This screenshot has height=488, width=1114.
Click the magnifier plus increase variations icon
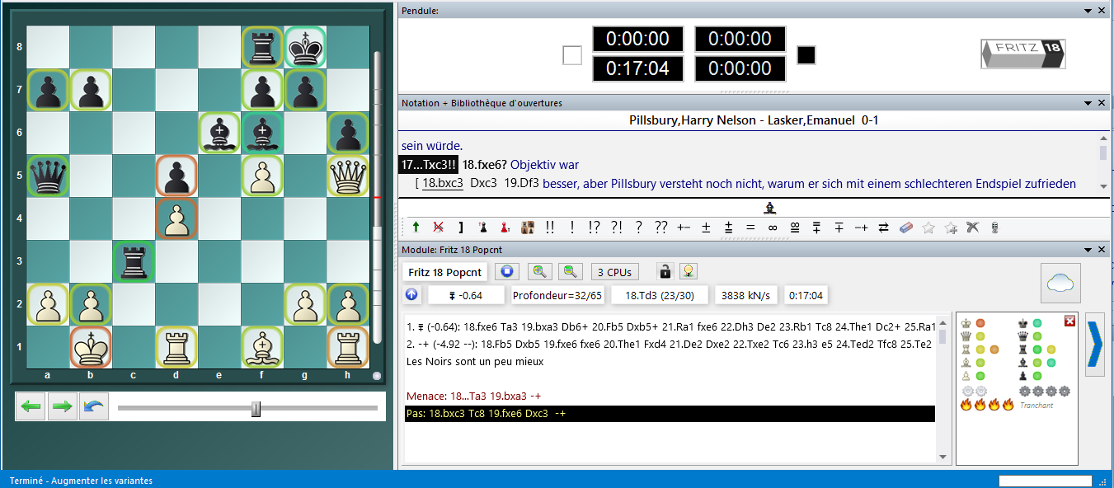point(540,271)
